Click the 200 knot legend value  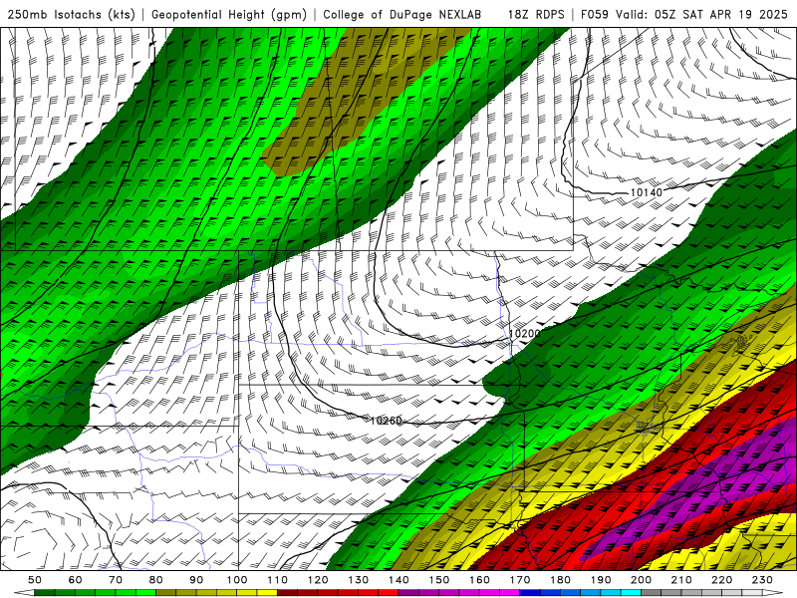click(641, 580)
